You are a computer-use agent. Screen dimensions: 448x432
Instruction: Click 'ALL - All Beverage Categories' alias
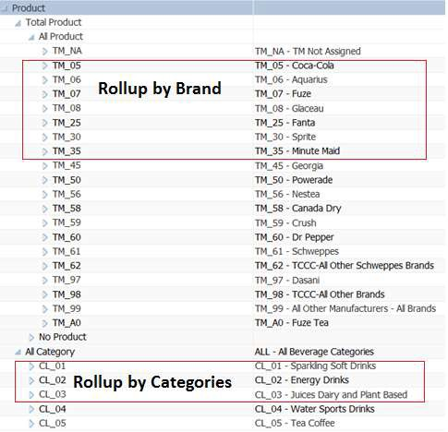(314, 352)
